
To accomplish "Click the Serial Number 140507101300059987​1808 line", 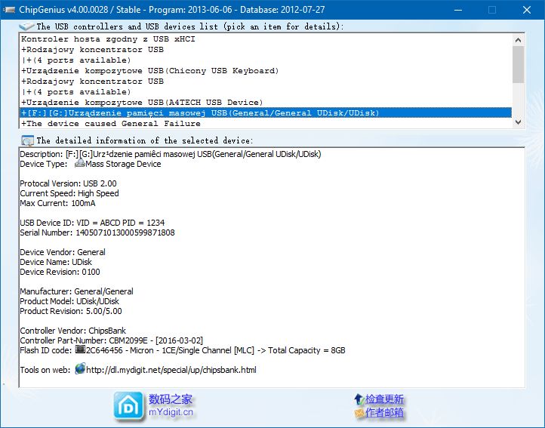I will click(x=97, y=232).
